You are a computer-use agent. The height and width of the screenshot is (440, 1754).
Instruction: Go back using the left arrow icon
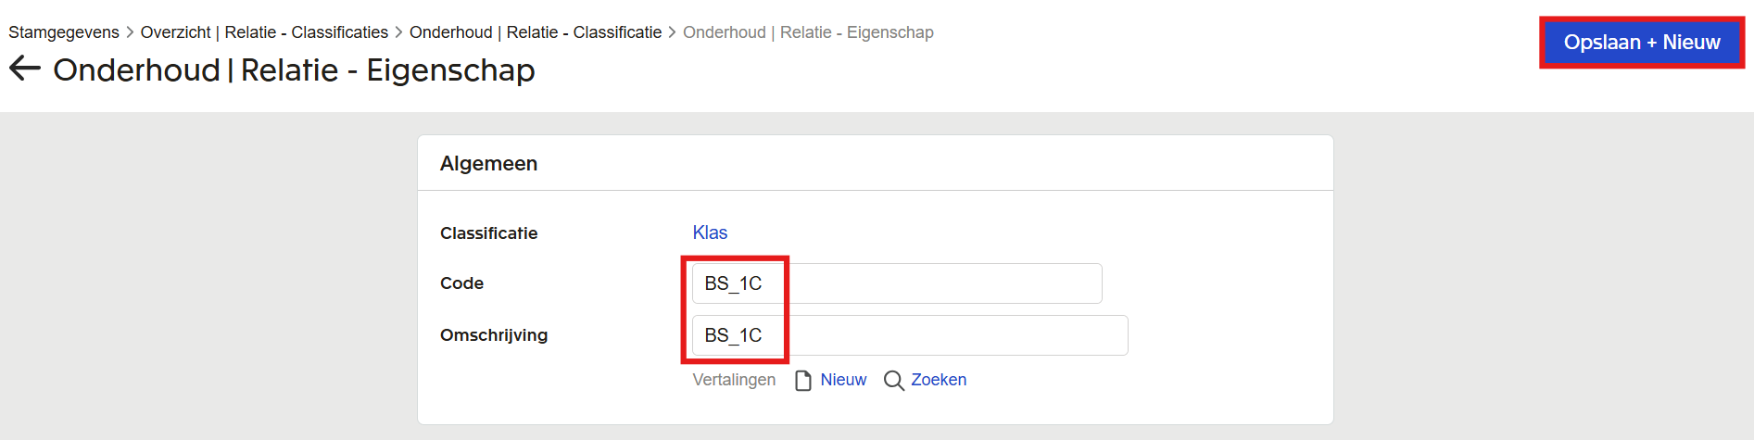(25, 69)
